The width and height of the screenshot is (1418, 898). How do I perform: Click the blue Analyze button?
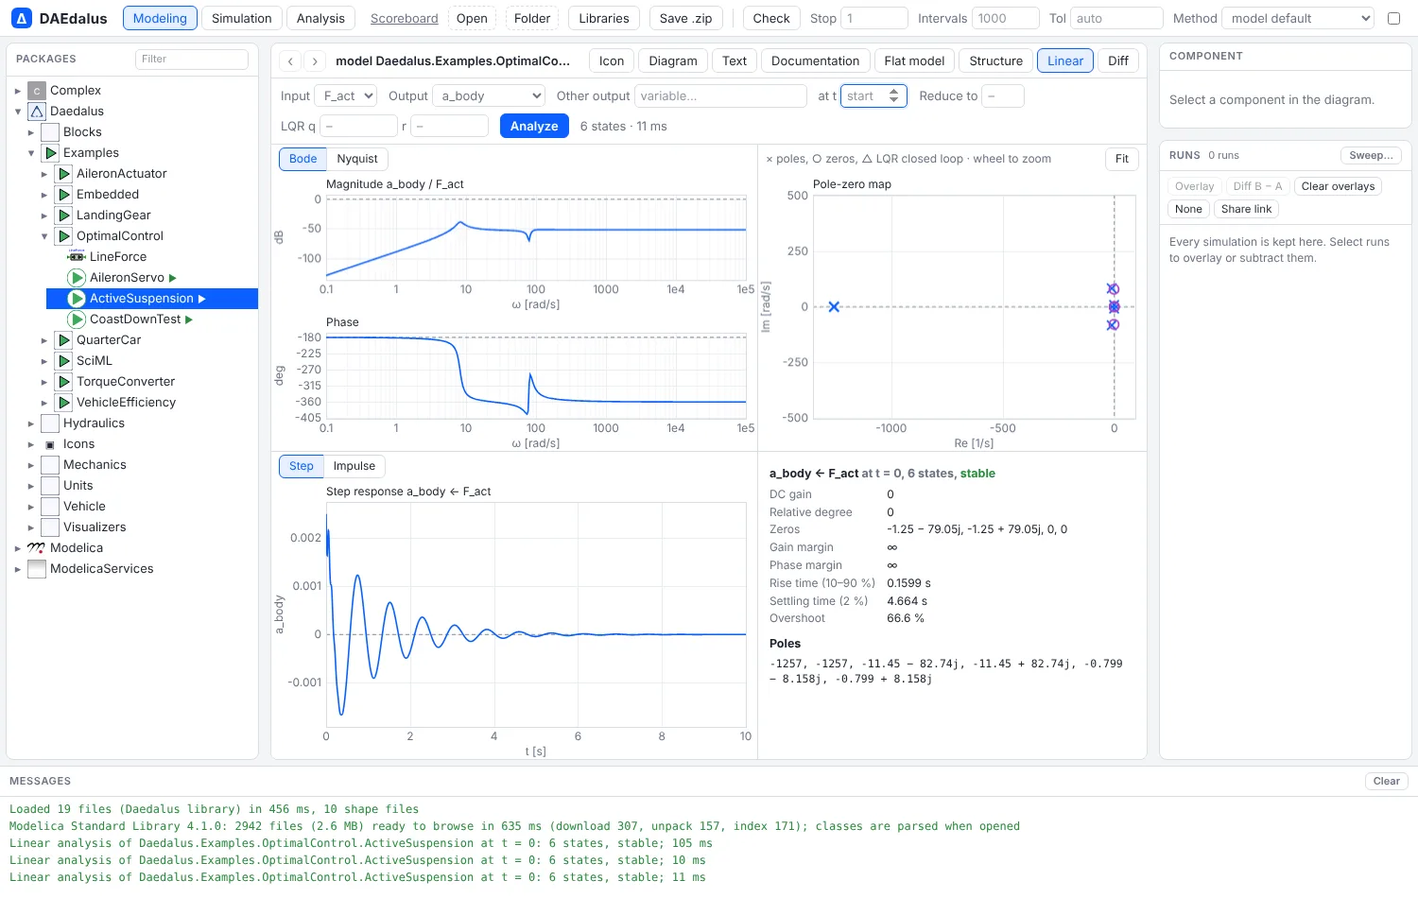coord(534,126)
